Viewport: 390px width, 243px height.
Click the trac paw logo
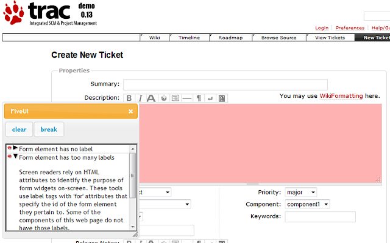point(13,13)
